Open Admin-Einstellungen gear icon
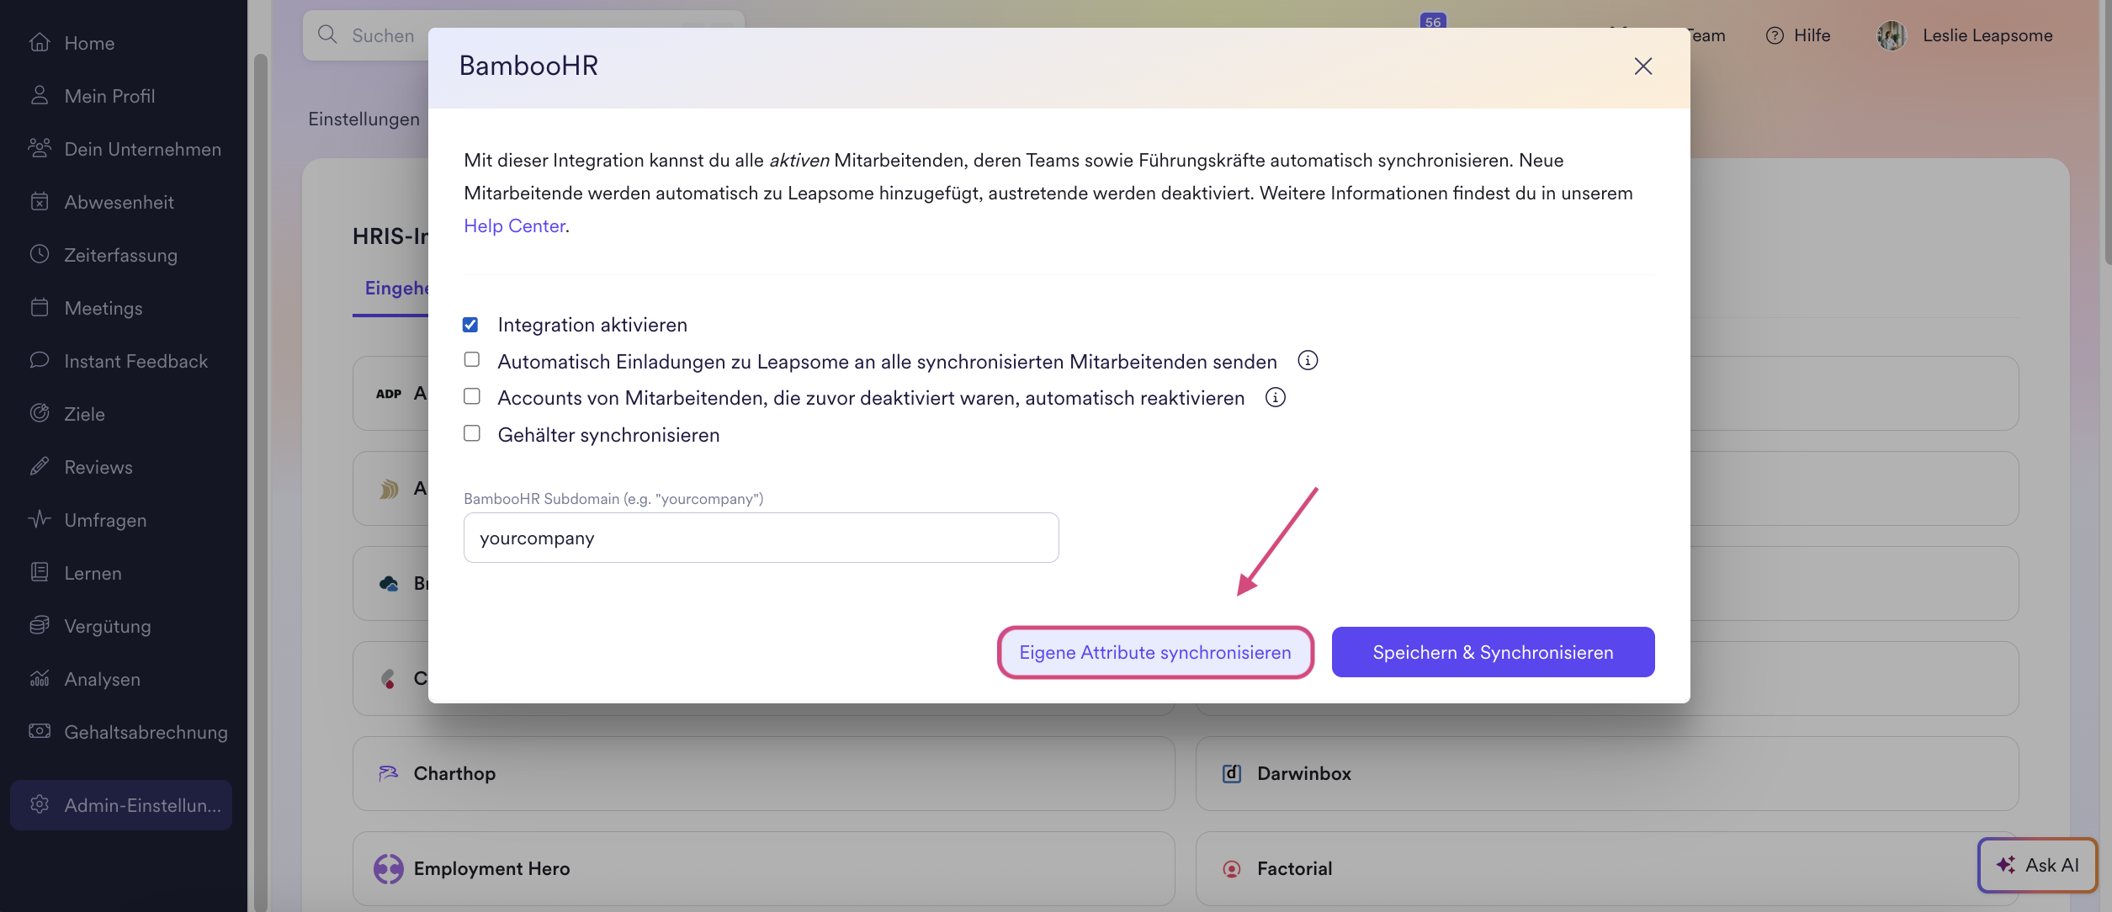 click(40, 805)
